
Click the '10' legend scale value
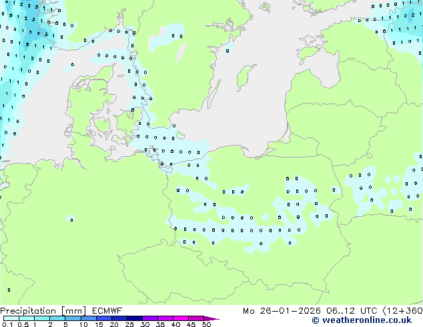coord(83,324)
